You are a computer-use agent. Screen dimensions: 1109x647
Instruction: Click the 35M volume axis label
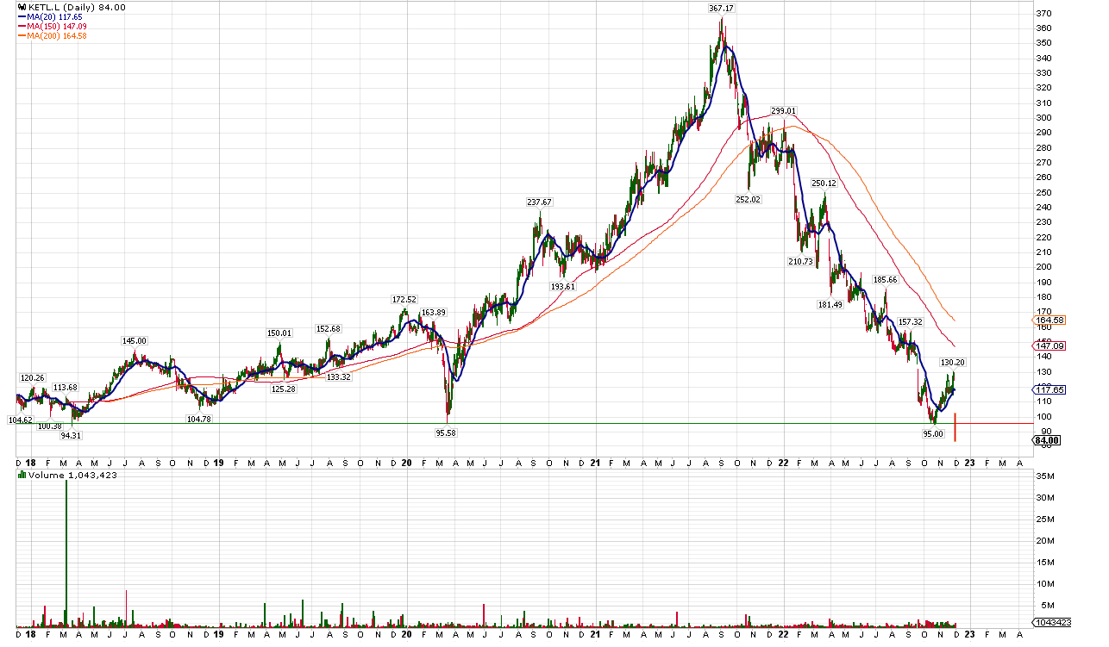[x=1045, y=476]
